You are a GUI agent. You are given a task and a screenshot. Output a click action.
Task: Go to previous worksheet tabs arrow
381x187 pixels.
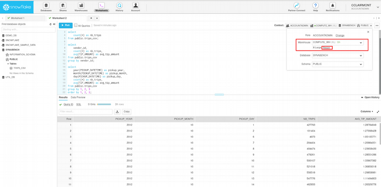click(x=2, y=18)
